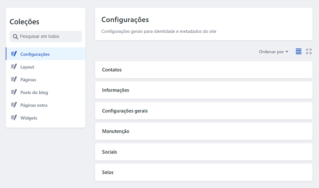The image size is (319, 188).
Task: Click the icon beside Layout
Action: (x=14, y=67)
